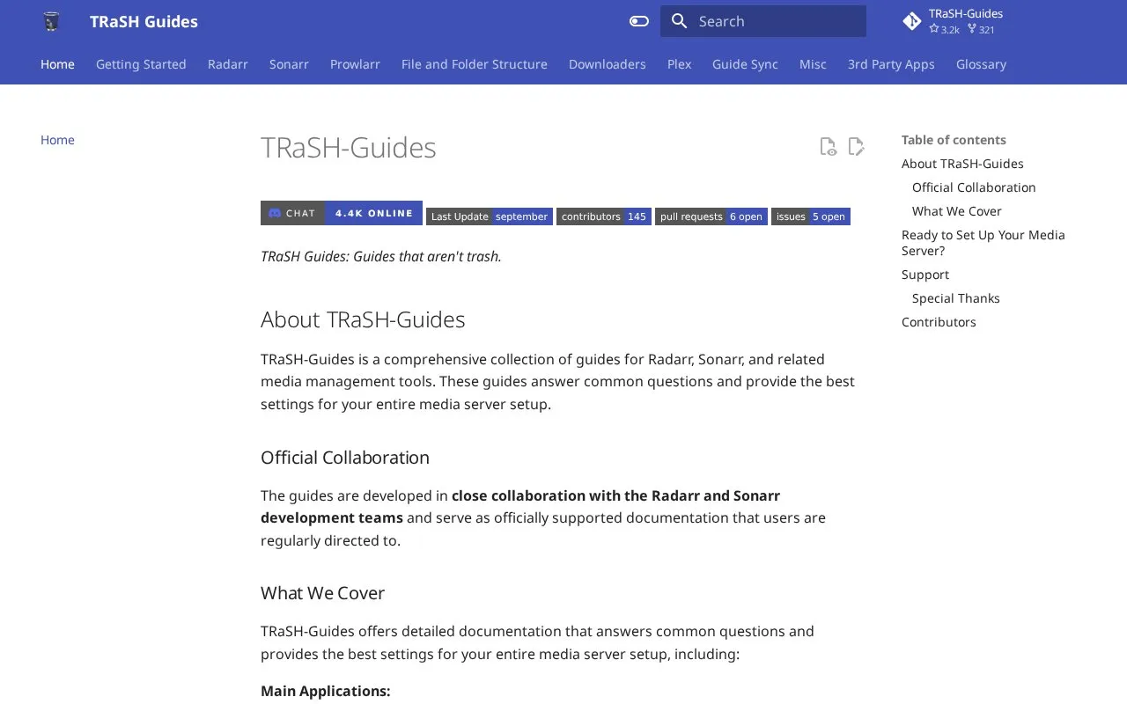Jump to Official Collaboration in table of contents
This screenshot has width=1127, height=704.
(974, 187)
